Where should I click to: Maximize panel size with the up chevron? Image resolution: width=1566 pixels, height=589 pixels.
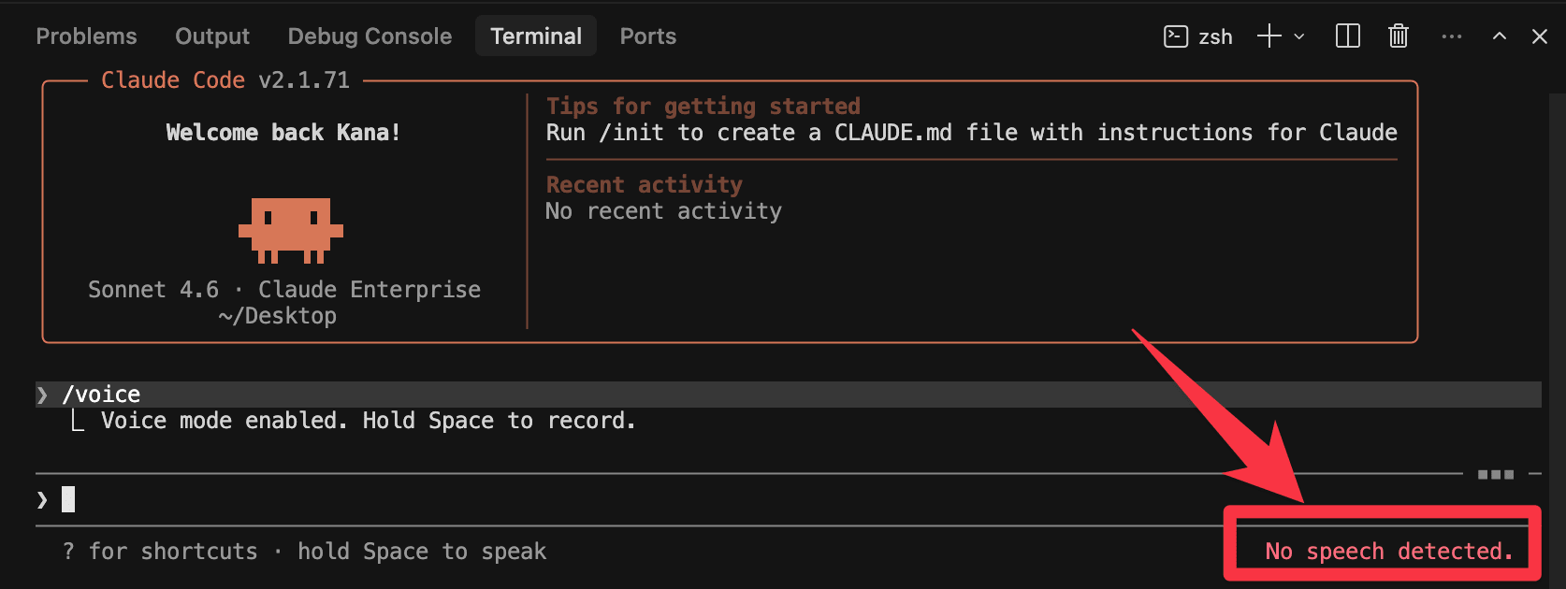pos(1499,36)
